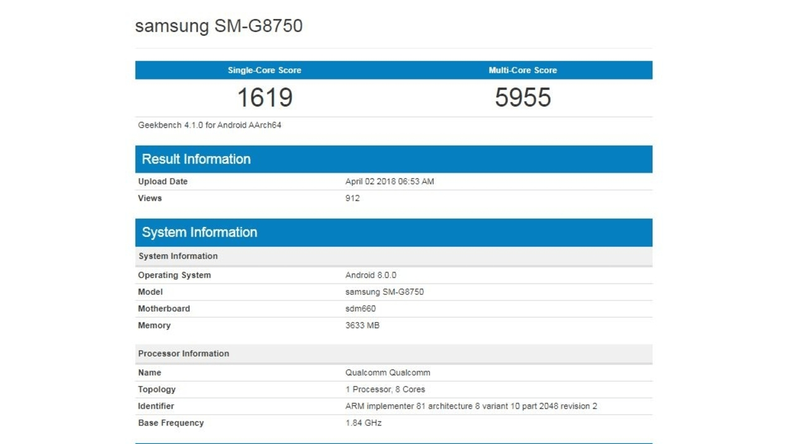The width and height of the screenshot is (791, 444).
Task: Click the Android 8.0.0 value
Action: tap(371, 275)
